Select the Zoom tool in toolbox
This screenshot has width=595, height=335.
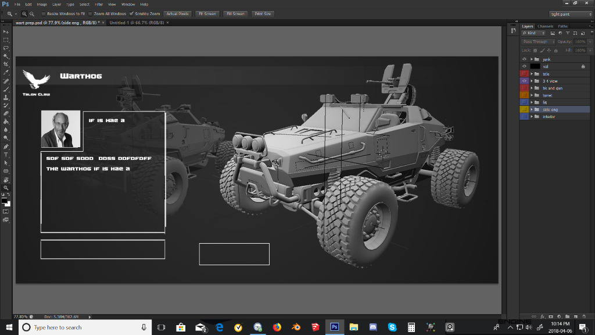[x=6, y=188]
